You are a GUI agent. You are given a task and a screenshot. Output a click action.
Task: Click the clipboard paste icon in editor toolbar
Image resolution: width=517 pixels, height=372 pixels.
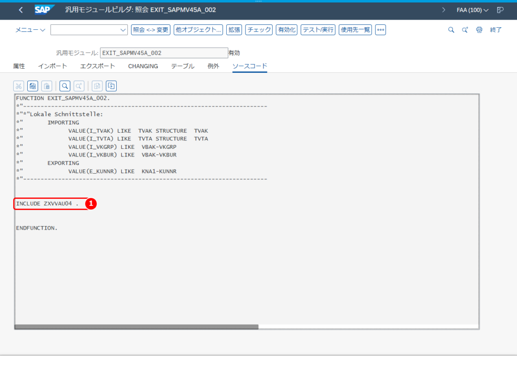47,86
